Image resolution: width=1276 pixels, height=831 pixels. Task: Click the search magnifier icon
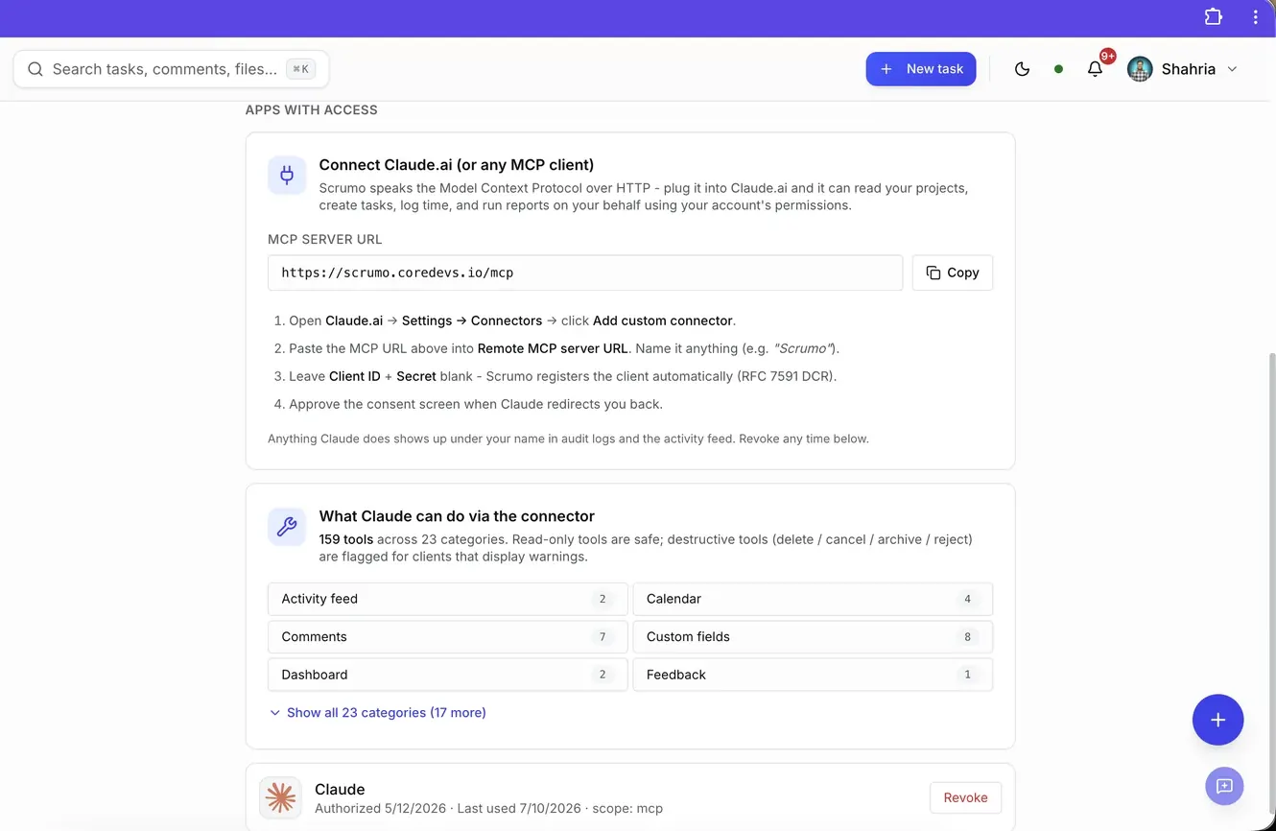click(35, 69)
